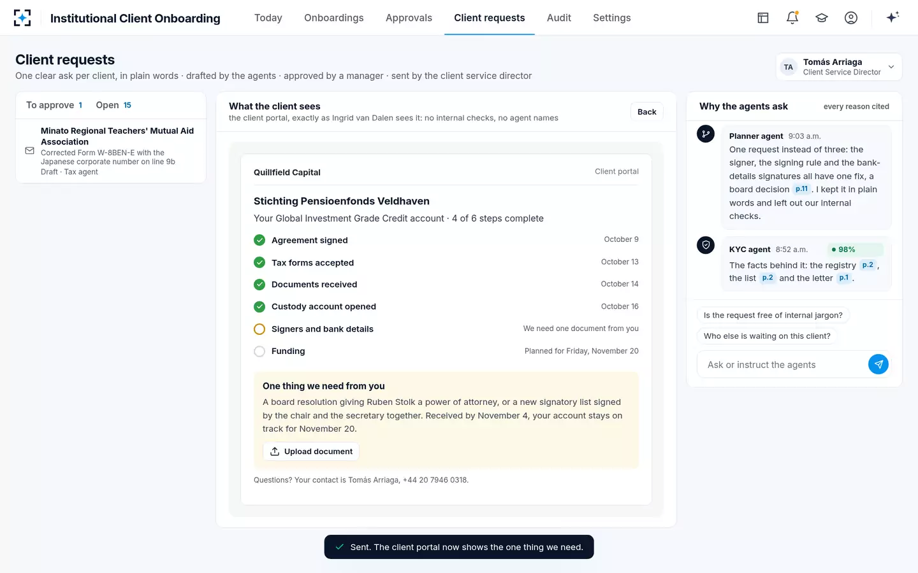
Task: Click the 98% confidence badge
Action: (855, 250)
